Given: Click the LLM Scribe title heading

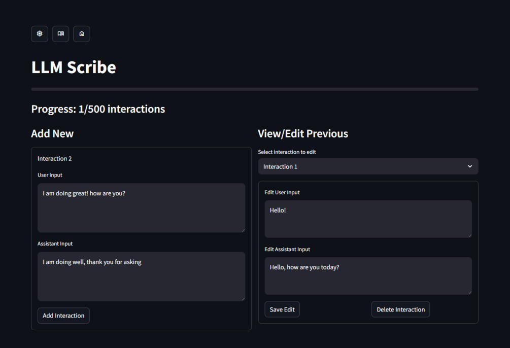Looking at the screenshot, I should [x=74, y=67].
